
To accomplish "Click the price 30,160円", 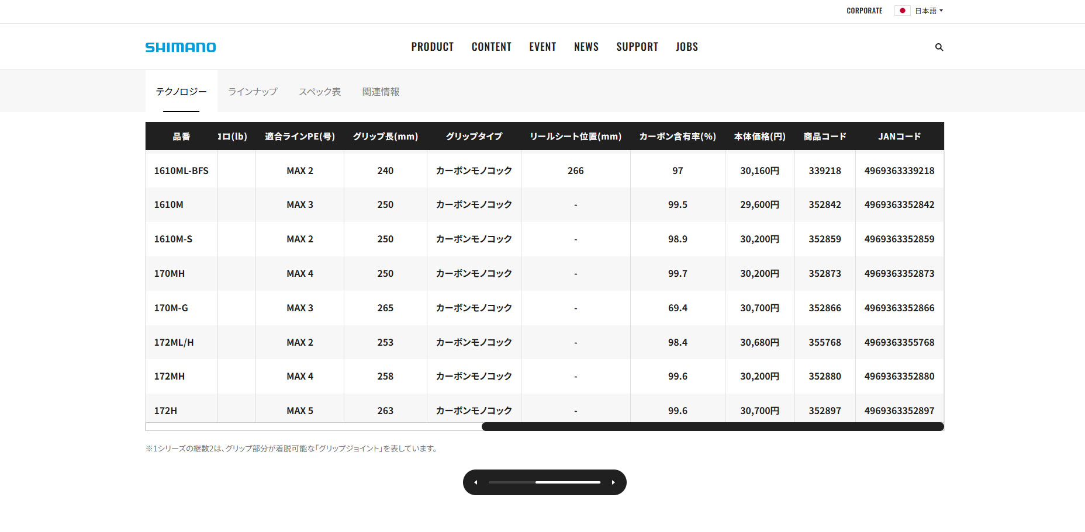I will coord(760,171).
